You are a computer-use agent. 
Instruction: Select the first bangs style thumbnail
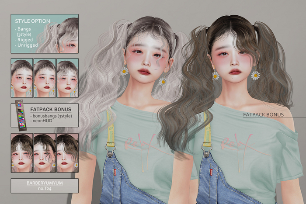click(x=21, y=78)
